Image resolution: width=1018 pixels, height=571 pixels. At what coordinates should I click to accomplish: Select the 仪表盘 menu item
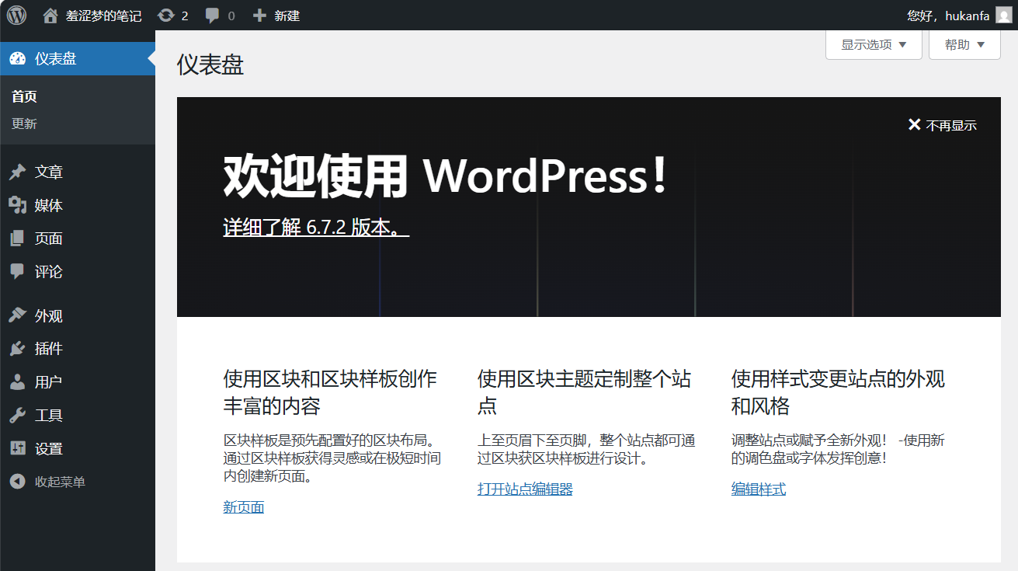click(78, 58)
